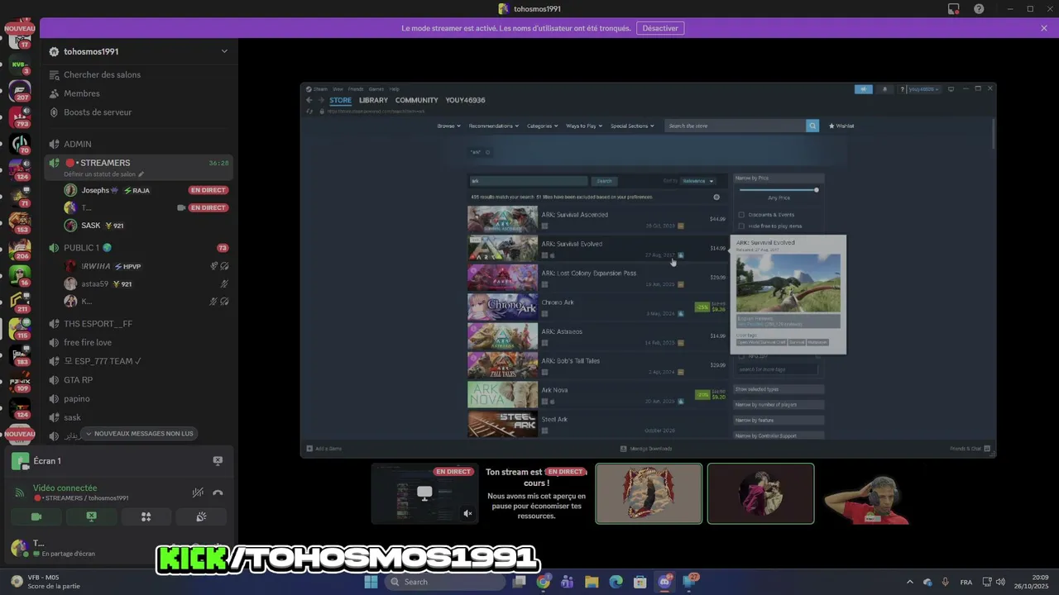Expand the Recommendations dropdown
Viewport: 1059px width, 595px height.
tap(493, 126)
